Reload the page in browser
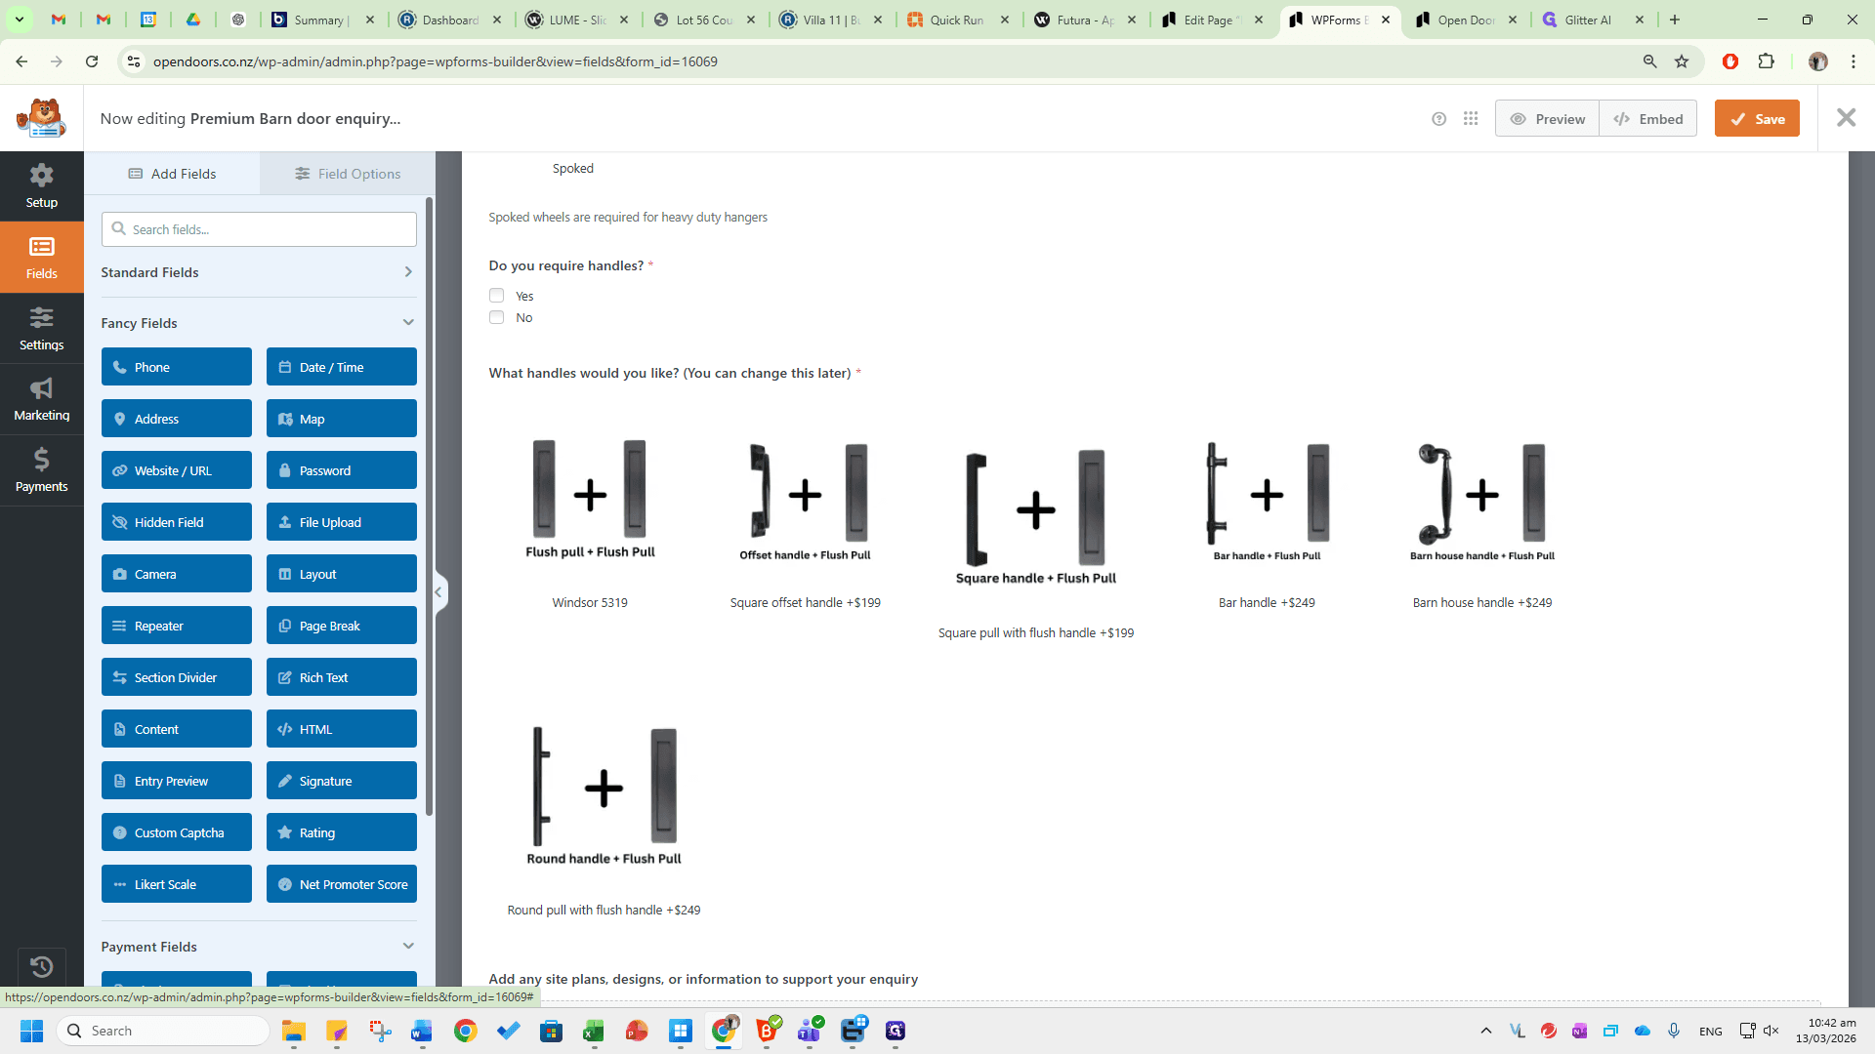This screenshot has width=1875, height=1054. point(92,61)
